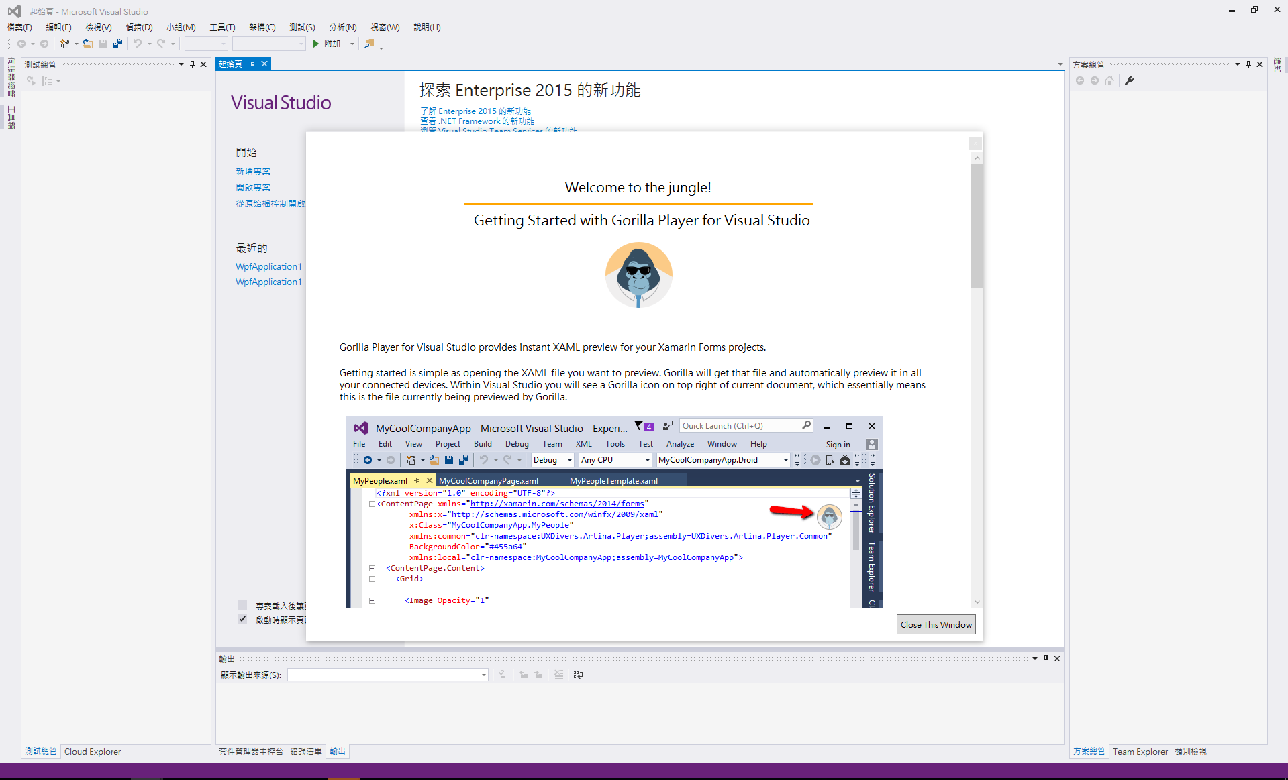Click the Close This Window button
This screenshot has width=1288, height=780.
(x=936, y=624)
